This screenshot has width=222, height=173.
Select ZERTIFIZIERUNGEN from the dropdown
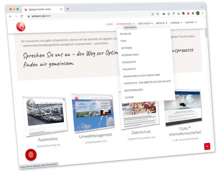133,90
